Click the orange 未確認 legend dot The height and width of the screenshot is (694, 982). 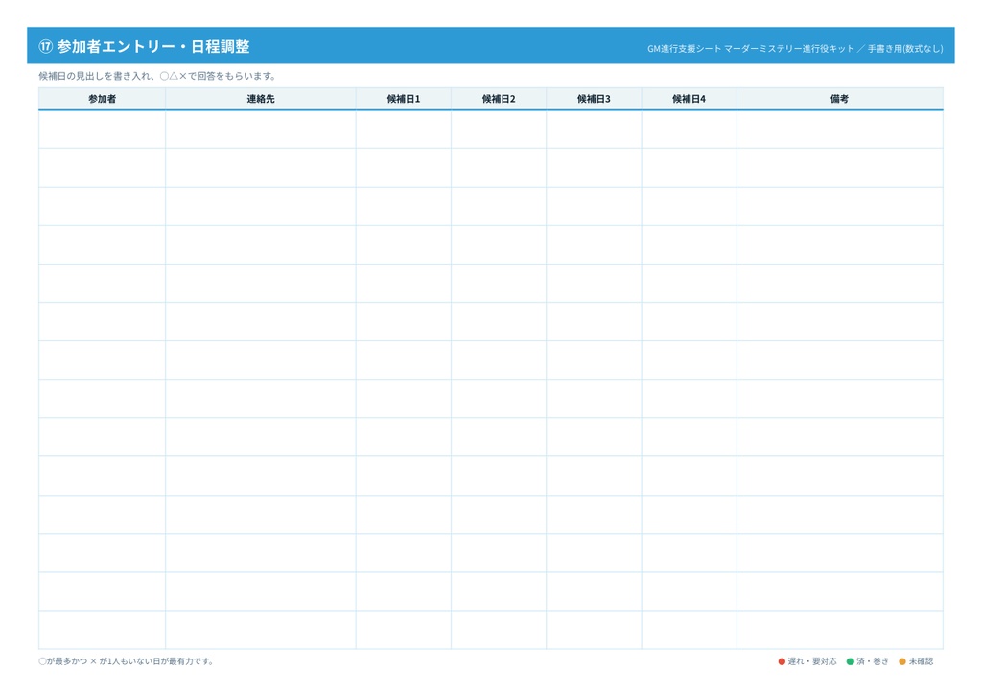tap(902, 661)
